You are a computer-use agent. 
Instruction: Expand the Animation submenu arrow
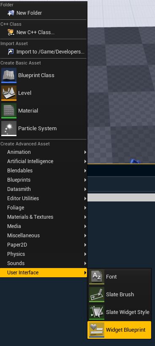[x=85, y=152]
